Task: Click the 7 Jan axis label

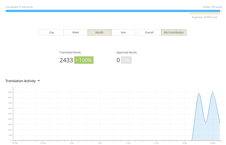Action: (x=100, y=143)
